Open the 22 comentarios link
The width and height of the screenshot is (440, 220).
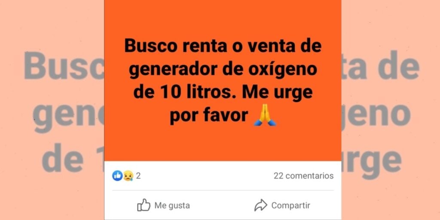(304, 176)
